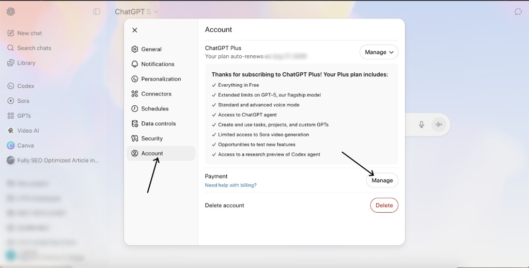Viewport: 529px width, 268px height.
Task: Toggle temporary chat icon at top right
Action: pyautogui.click(x=518, y=12)
